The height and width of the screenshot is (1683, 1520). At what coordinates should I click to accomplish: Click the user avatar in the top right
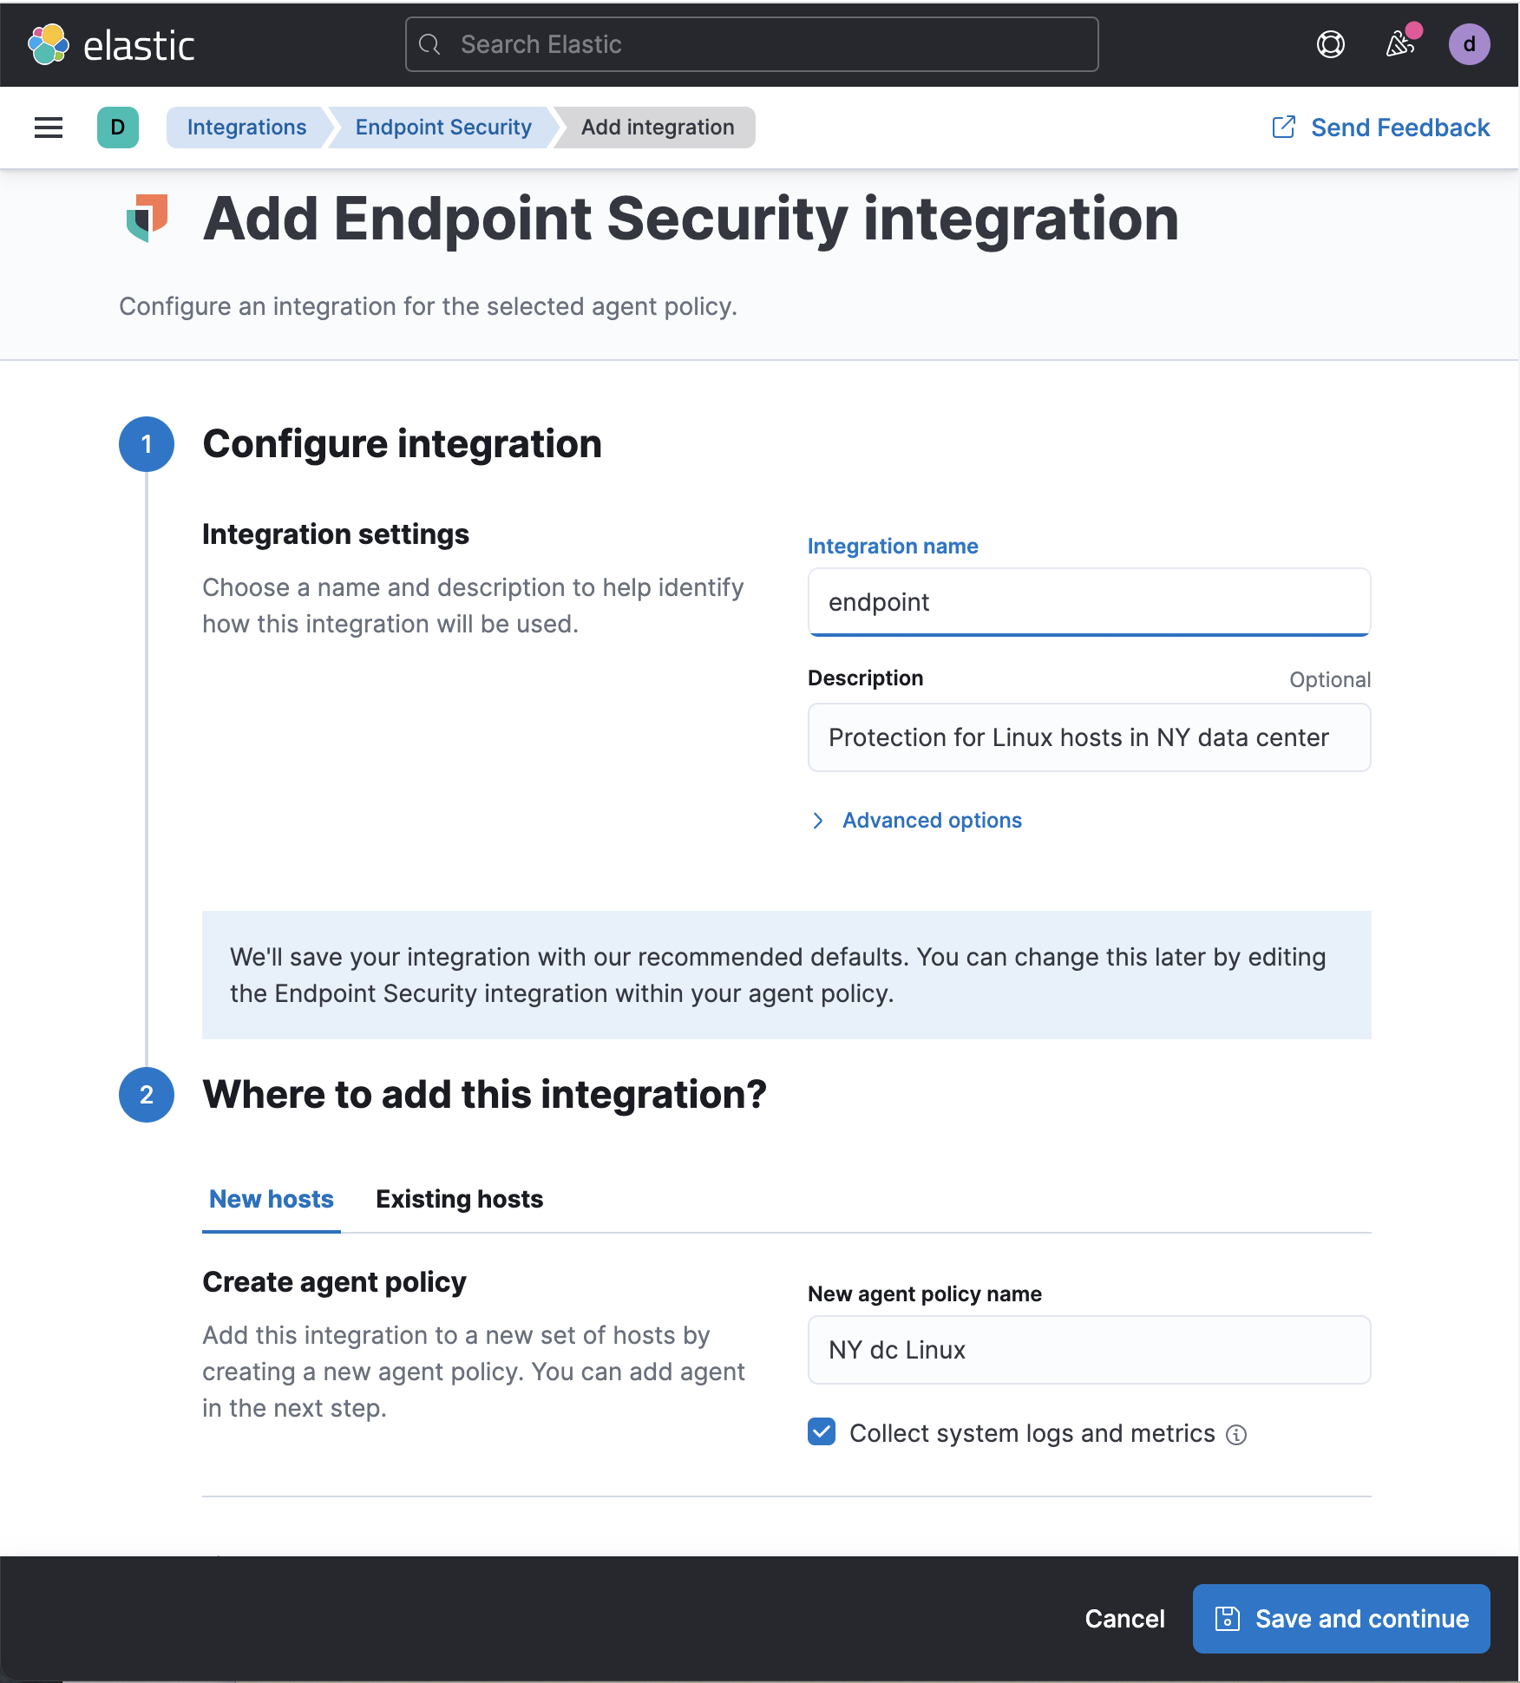point(1470,44)
